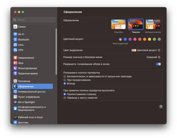The width and height of the screenshot is (177, 138).
Task: Select the Bluetooth icon in sidebar
Action: [x=15, y=40]
